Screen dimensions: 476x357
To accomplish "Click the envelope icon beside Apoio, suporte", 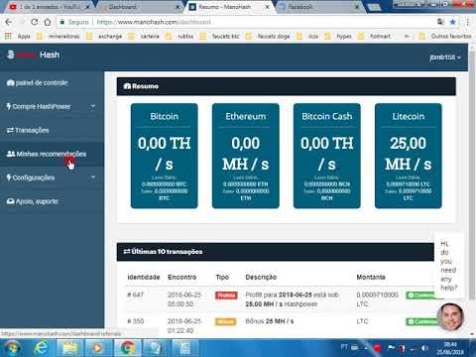I will click(x=11, y=201).
